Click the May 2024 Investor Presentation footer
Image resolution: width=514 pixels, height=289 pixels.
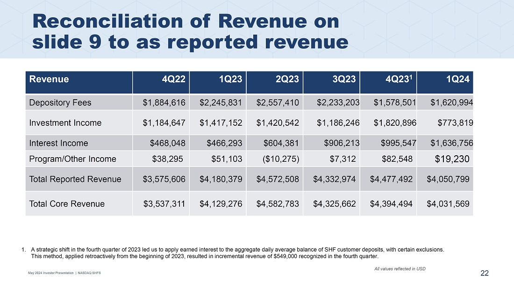[64, 274]
